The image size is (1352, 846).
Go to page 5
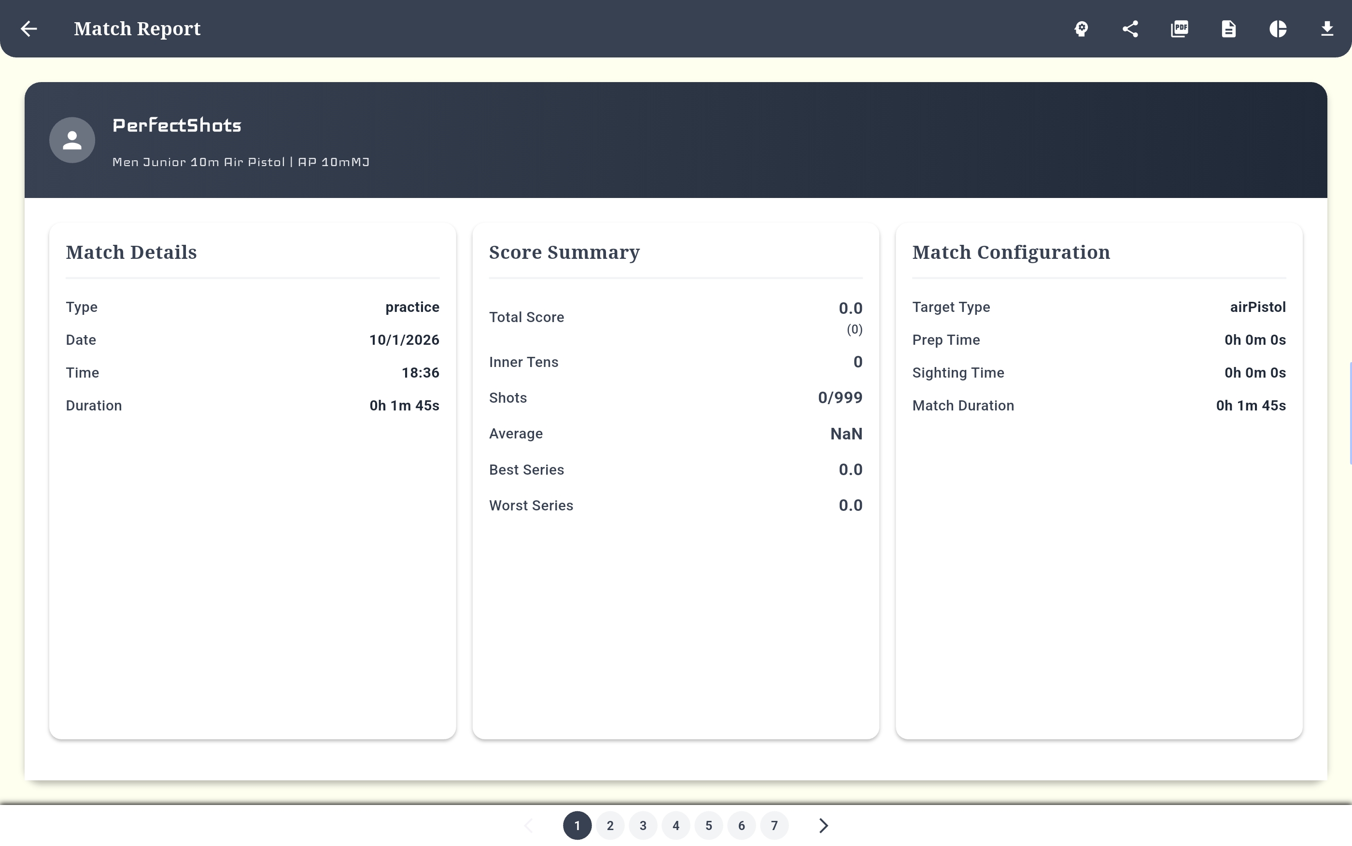[709, 825]
